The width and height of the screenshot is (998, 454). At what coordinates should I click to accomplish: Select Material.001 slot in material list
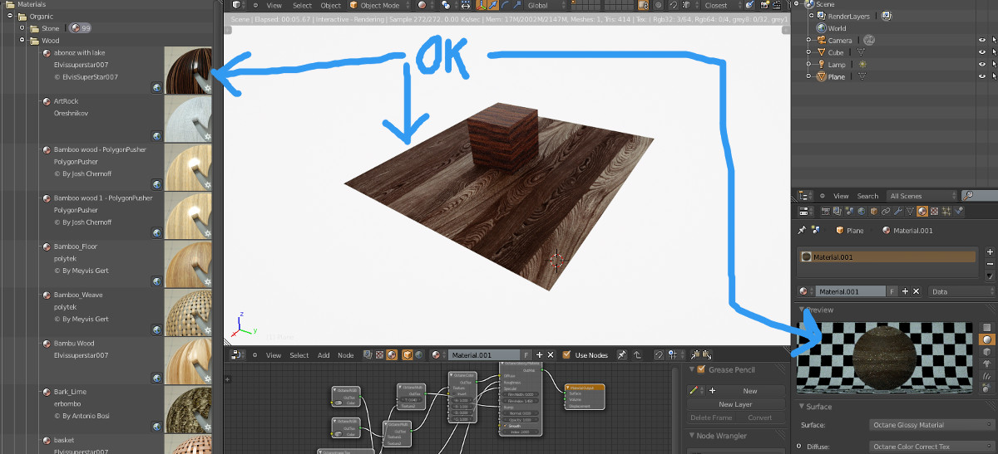(887, 257)
